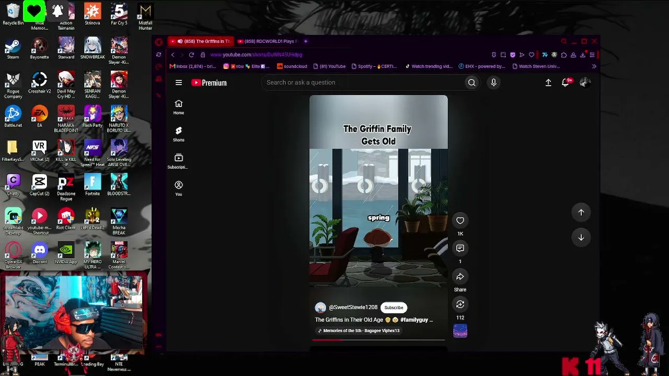Open comments on the short
669x376 pixels.
coord(460,249)
